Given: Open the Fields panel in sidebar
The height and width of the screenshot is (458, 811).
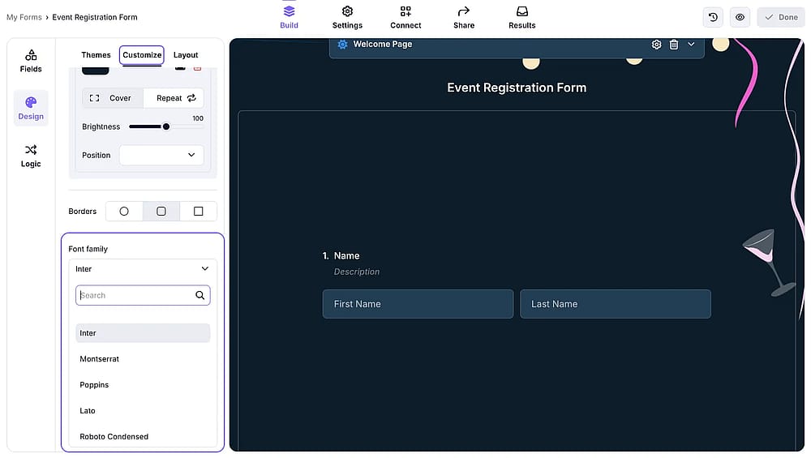Looking at the screenshot, I should (x=31, y=61).
